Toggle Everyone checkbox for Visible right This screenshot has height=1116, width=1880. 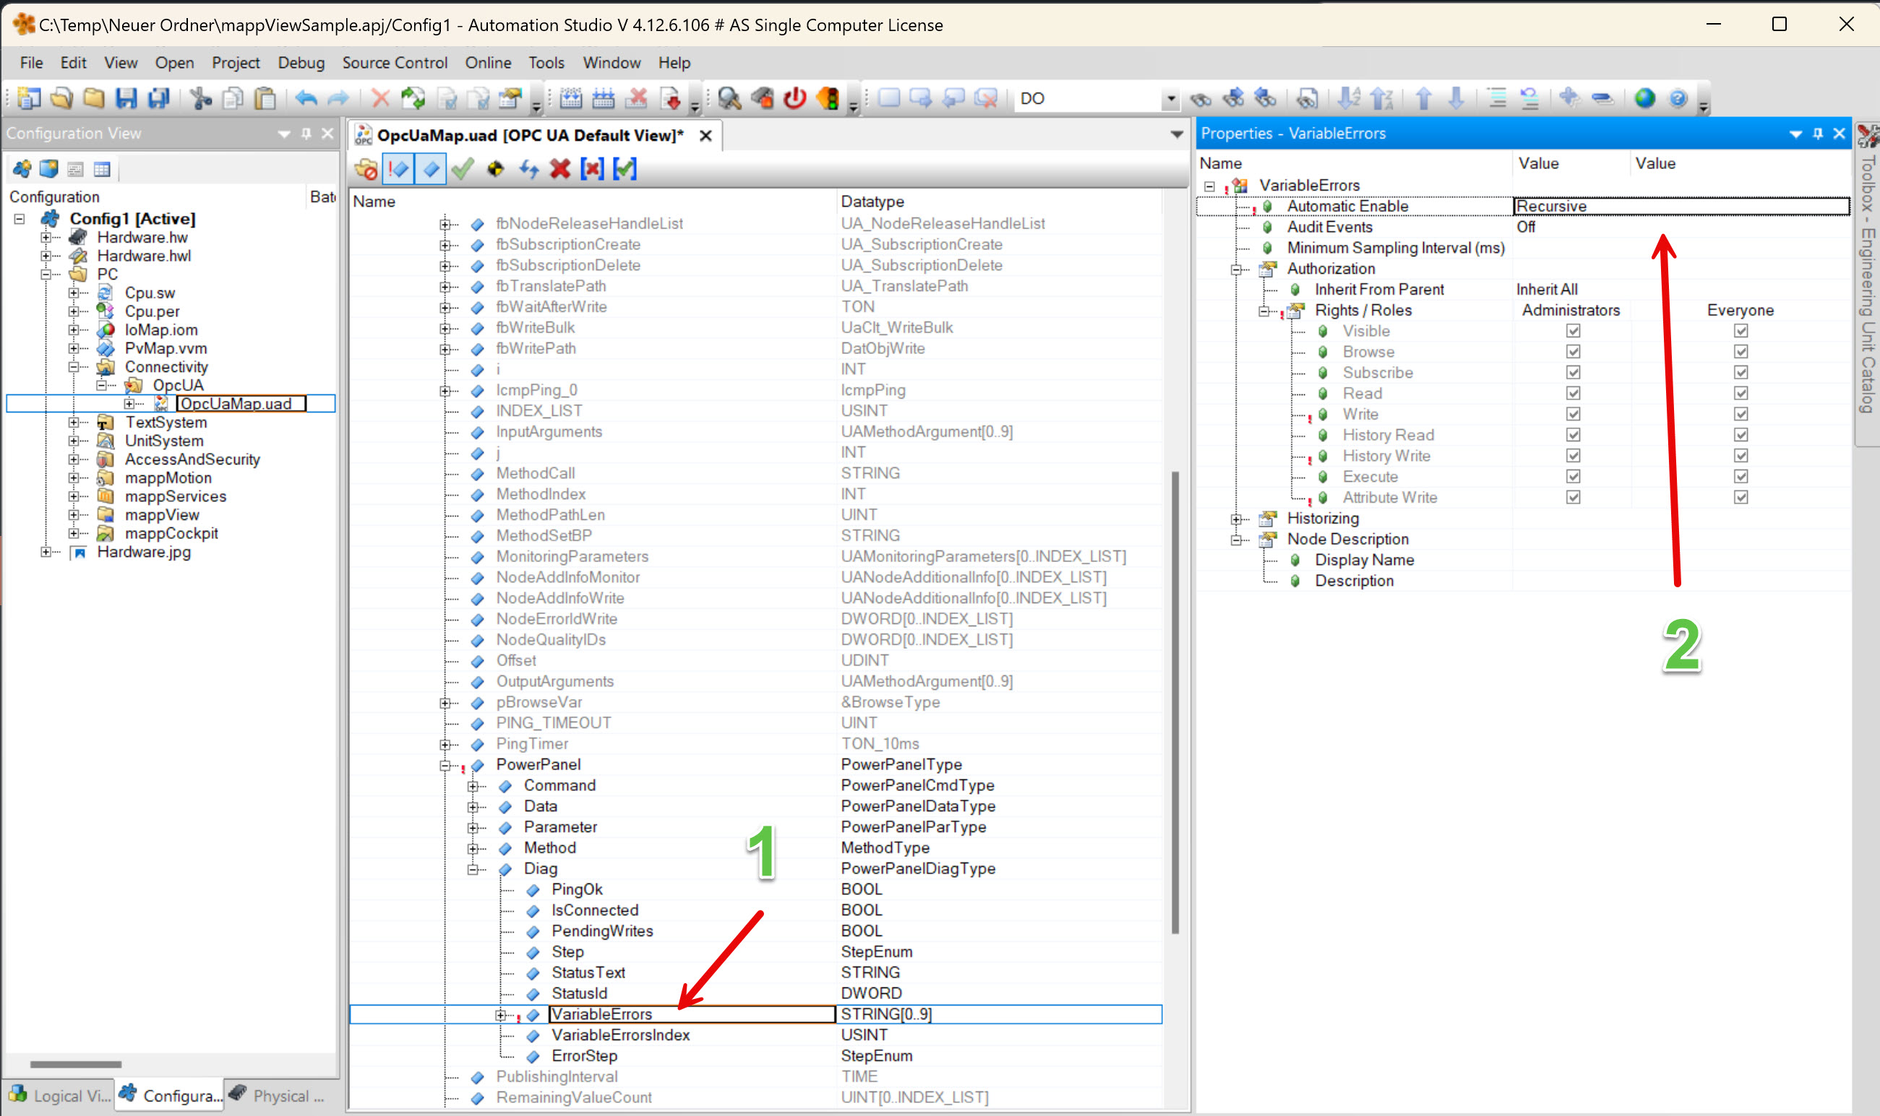1740,331
